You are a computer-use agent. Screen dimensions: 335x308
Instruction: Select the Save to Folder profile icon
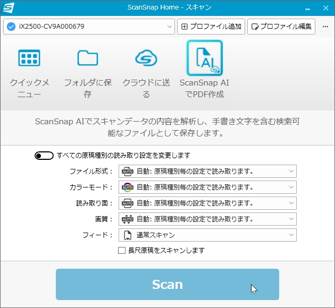tap(88, 58)
